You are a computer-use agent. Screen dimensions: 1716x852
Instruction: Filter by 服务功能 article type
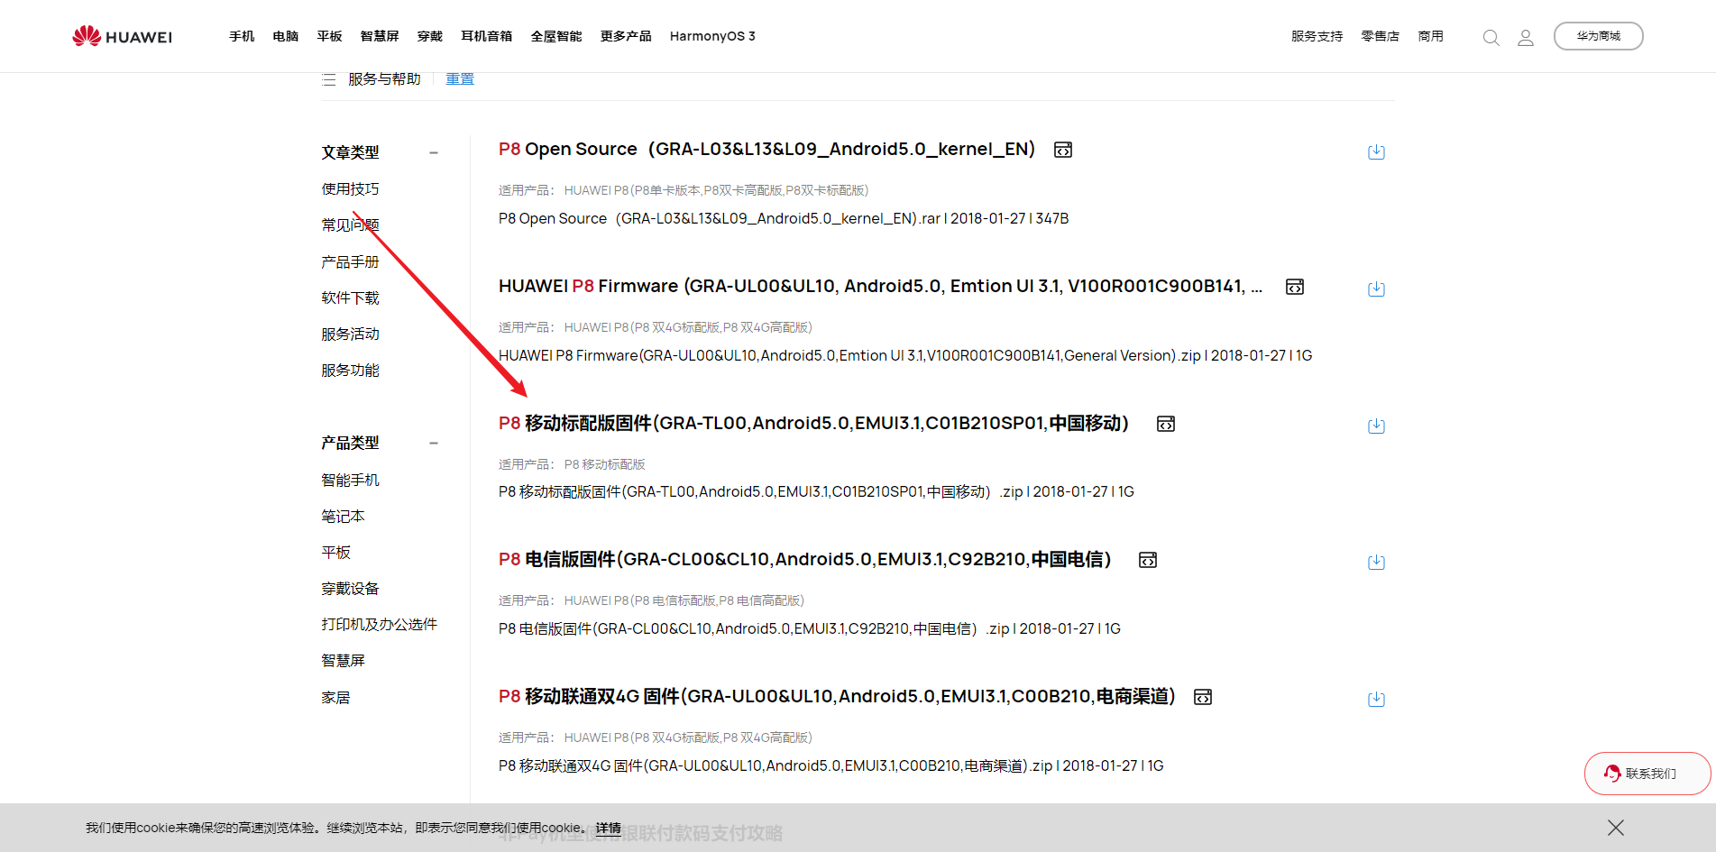pos(351,371)
